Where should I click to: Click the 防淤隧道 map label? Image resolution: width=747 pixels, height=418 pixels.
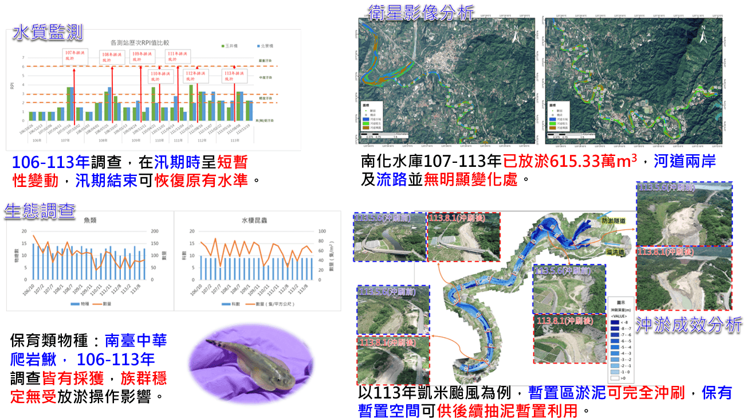point(614,220)
